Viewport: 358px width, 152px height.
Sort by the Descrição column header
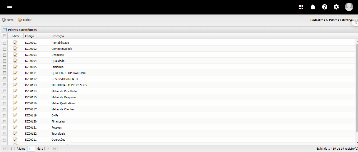[58, 36]
